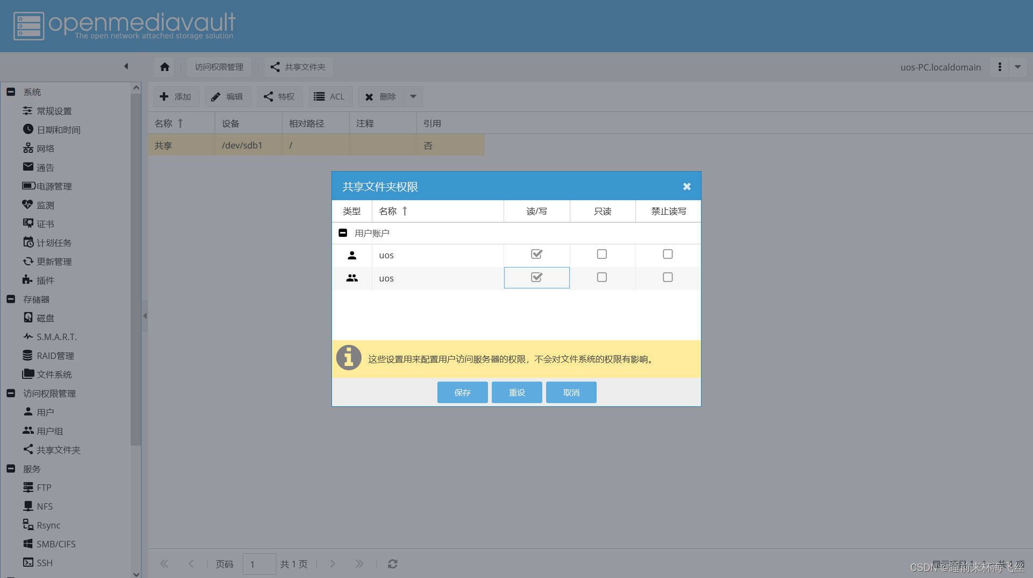Enable 只读 for group uos
1033x578 pixels.
602,277
